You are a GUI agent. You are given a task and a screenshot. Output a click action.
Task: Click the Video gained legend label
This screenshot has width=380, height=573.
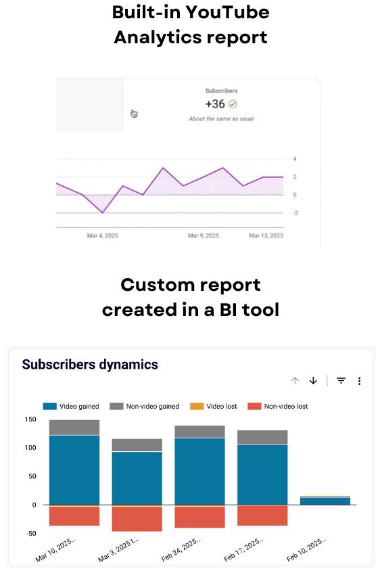[x=79, y=407]
